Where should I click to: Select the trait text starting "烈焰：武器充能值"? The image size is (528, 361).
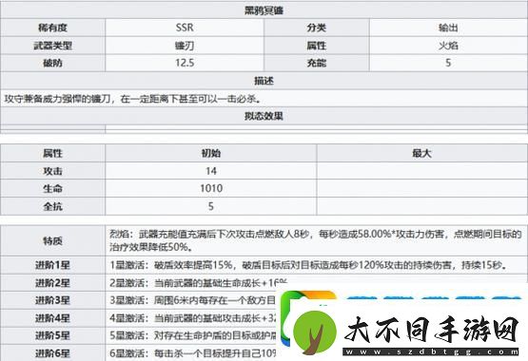pos(316,240)
